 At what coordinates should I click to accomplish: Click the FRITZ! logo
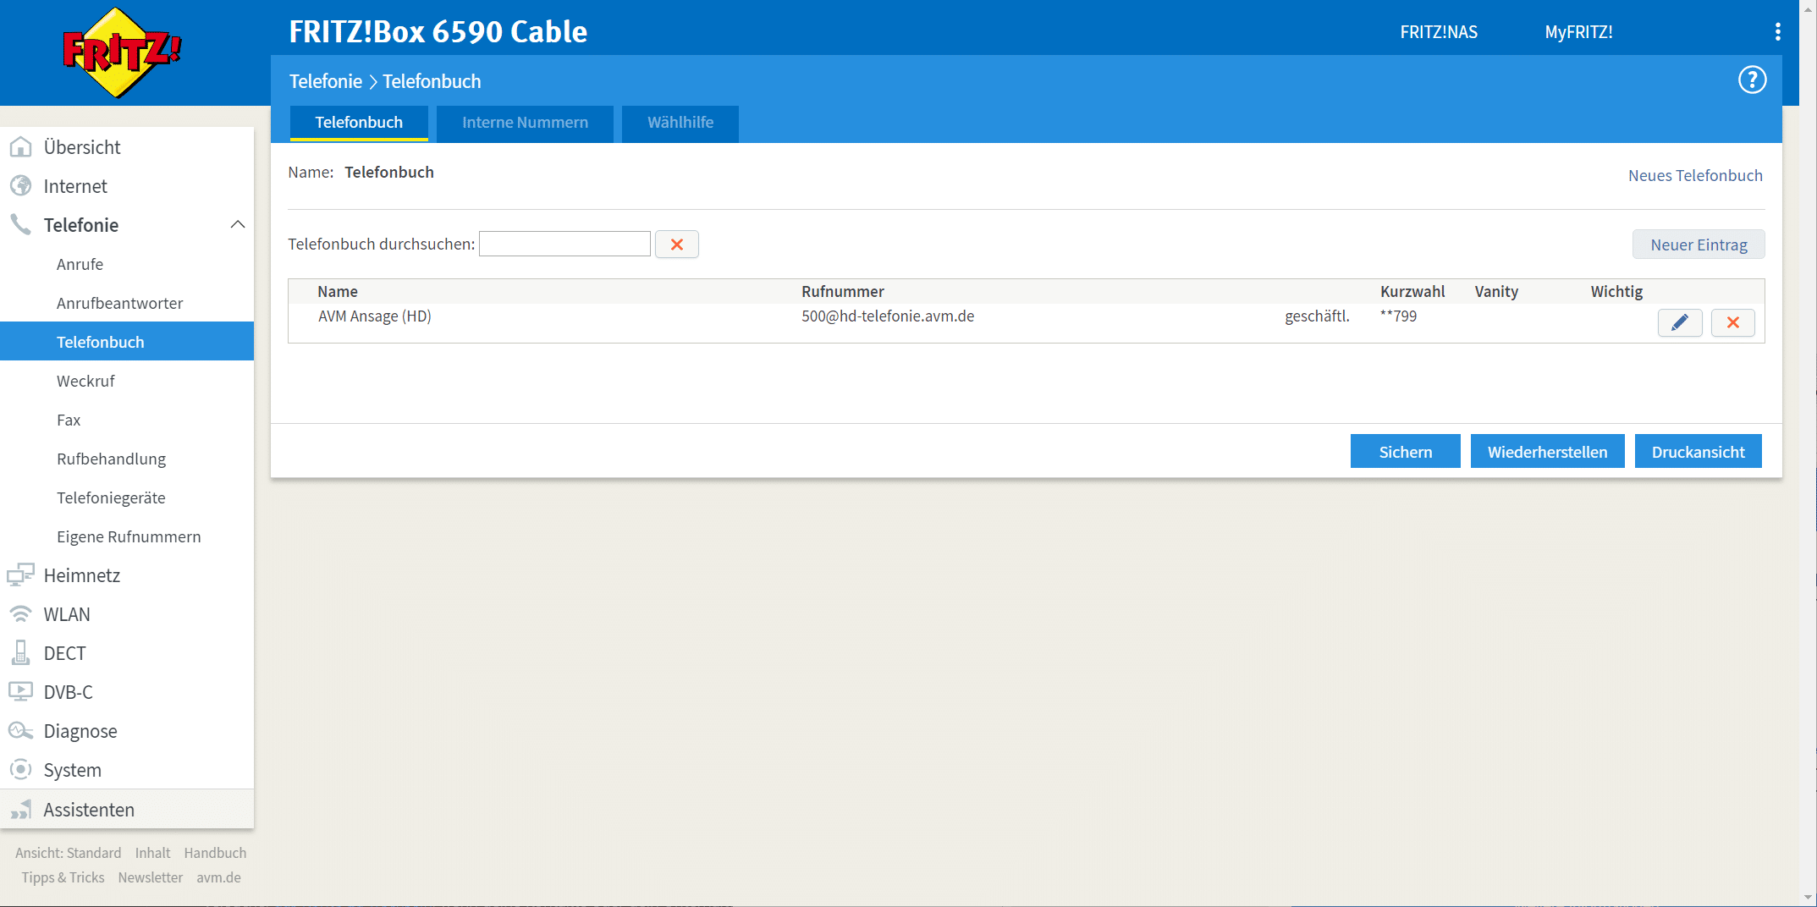122,52
